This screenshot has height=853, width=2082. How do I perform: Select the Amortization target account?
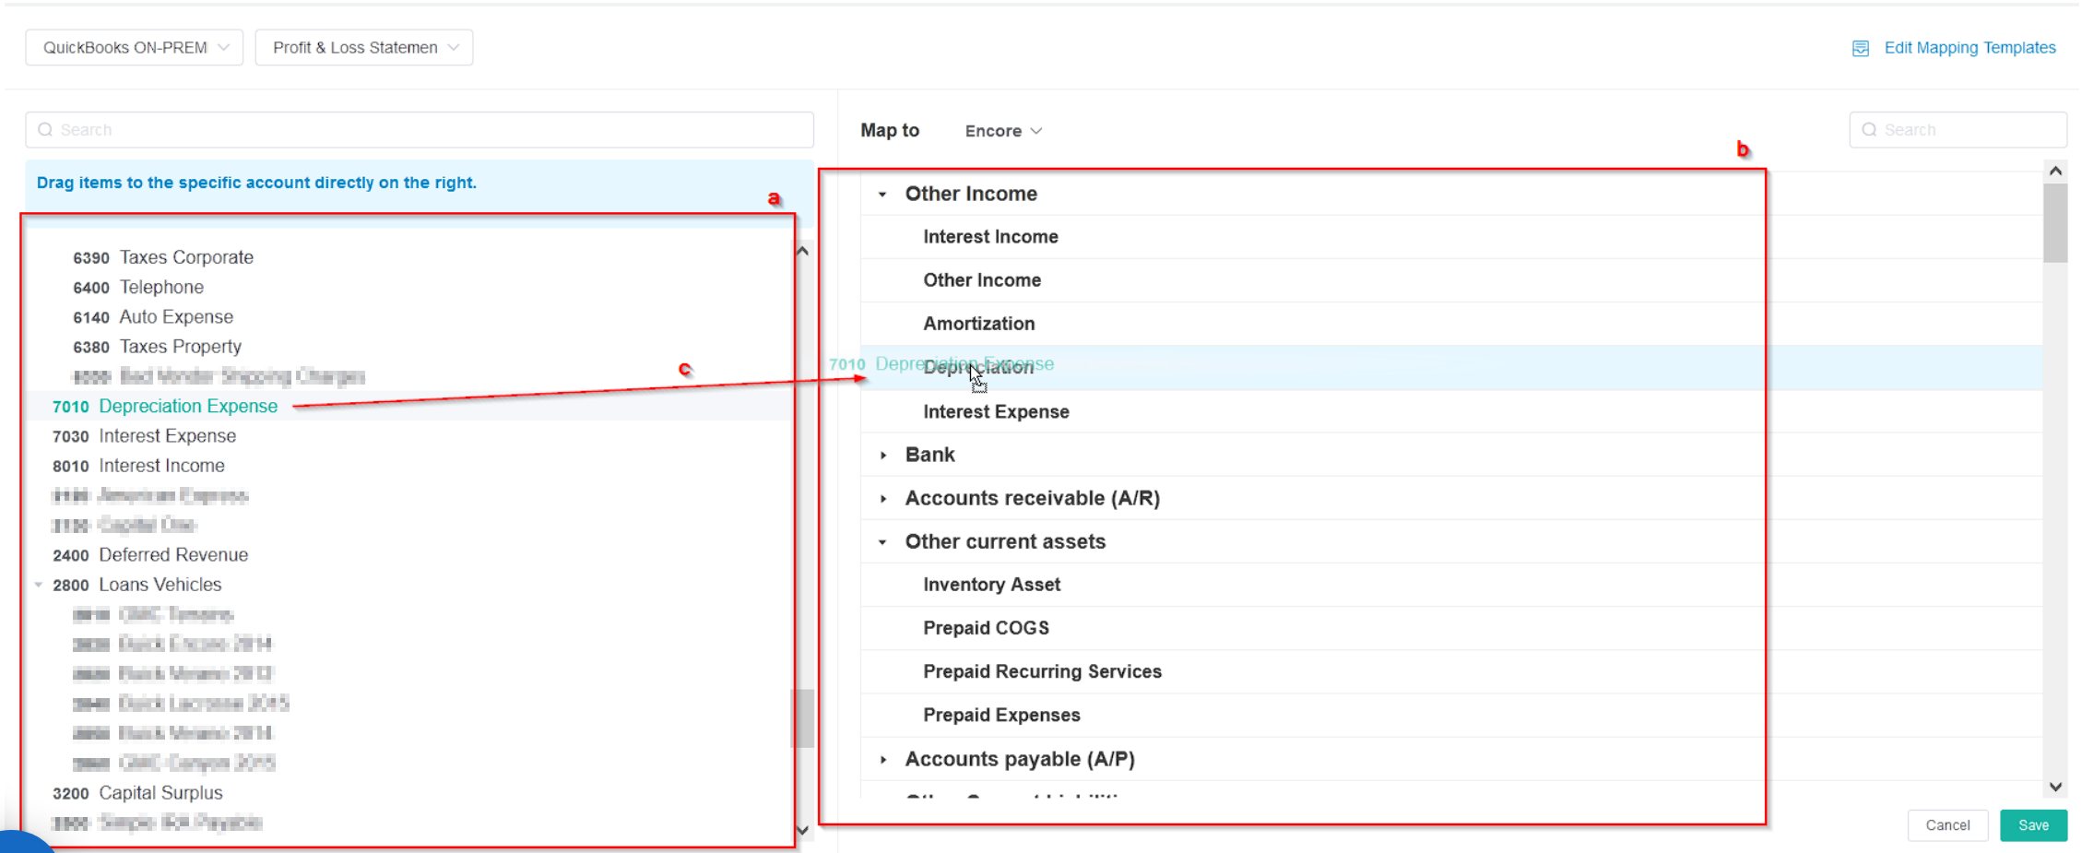pyautogui.click(x=978, y=324)
